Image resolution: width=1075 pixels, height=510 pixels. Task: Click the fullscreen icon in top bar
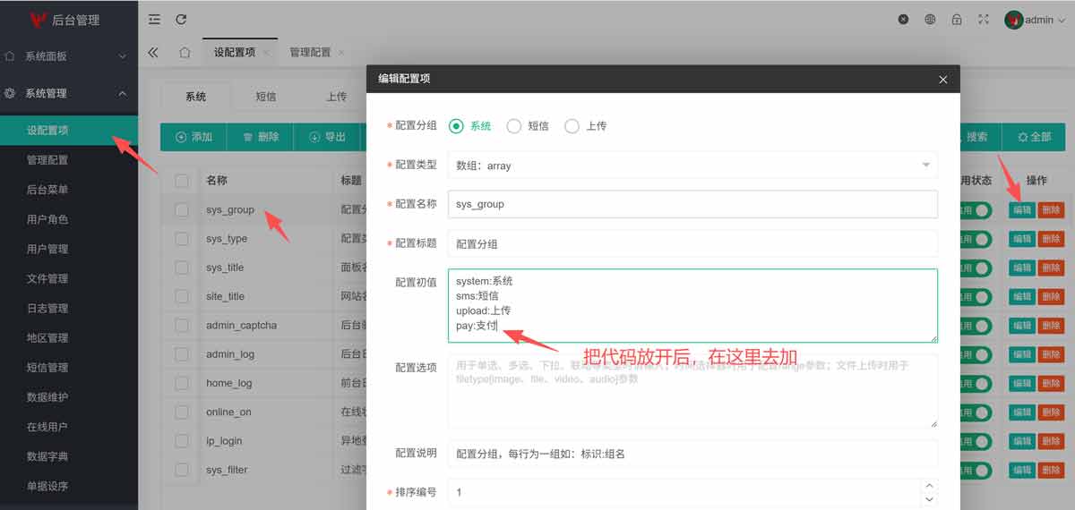click(x=984, y=20)
